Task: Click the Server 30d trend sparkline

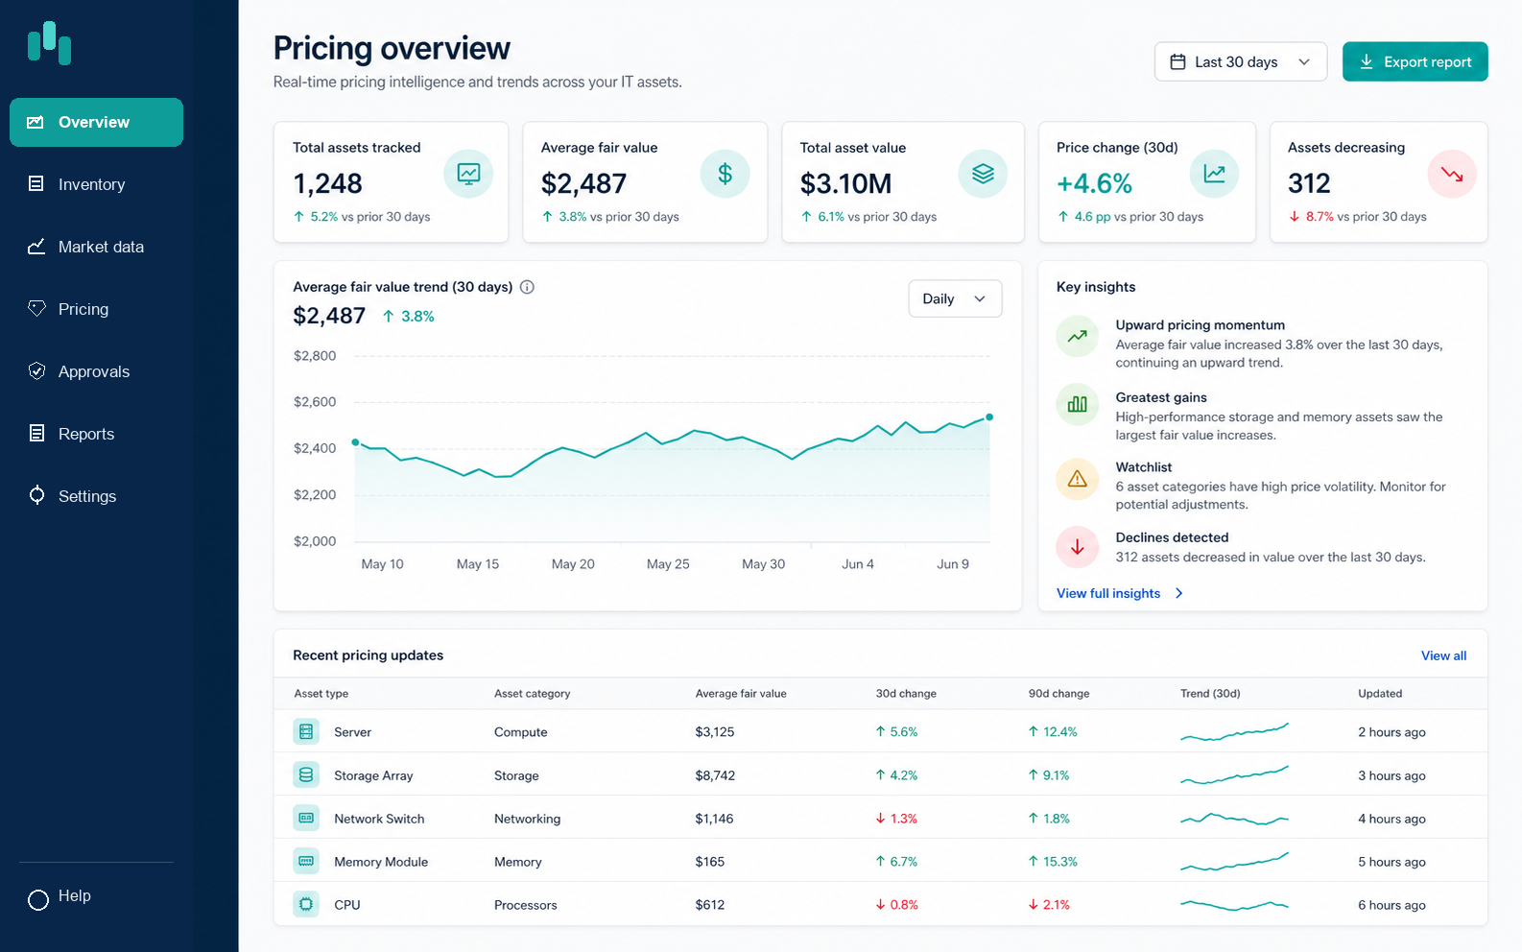Action: [1234, 732]
